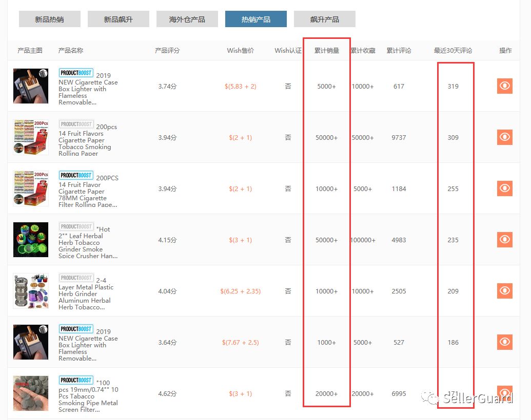Open thumbnail of glowing leaf herb grinders
Screen dimensions: 531x420
point(31,239)
